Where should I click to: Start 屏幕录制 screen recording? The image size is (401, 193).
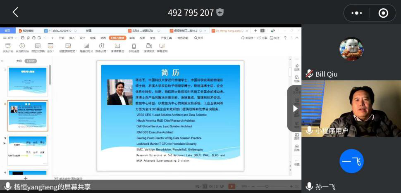162,46
